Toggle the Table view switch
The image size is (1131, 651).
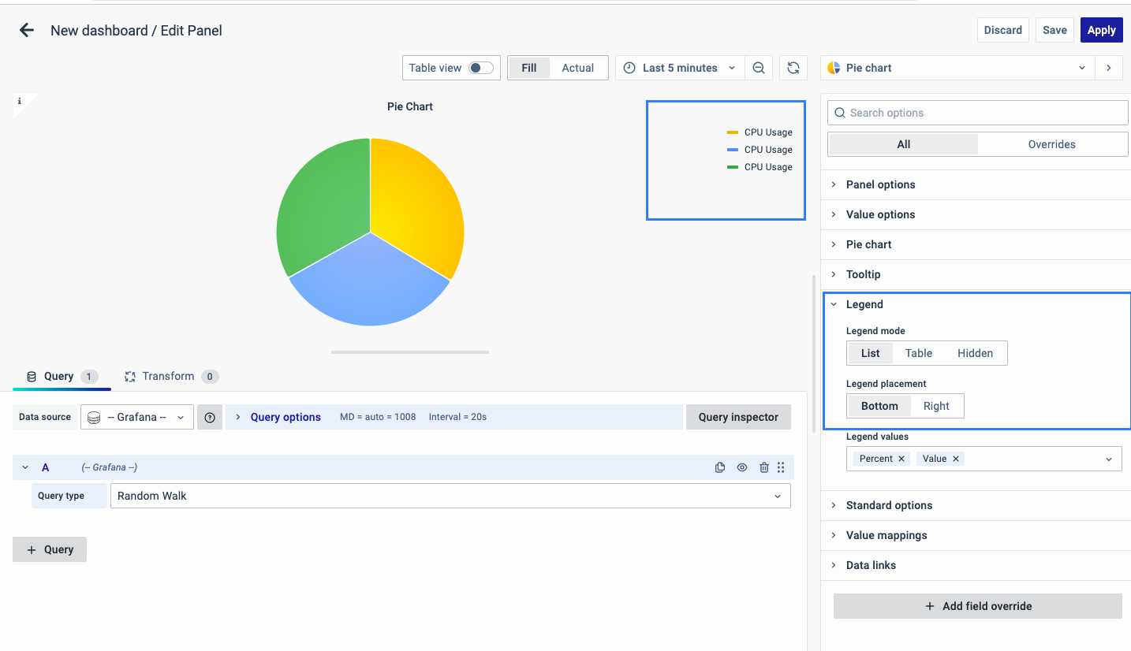[x=480, y=68]
